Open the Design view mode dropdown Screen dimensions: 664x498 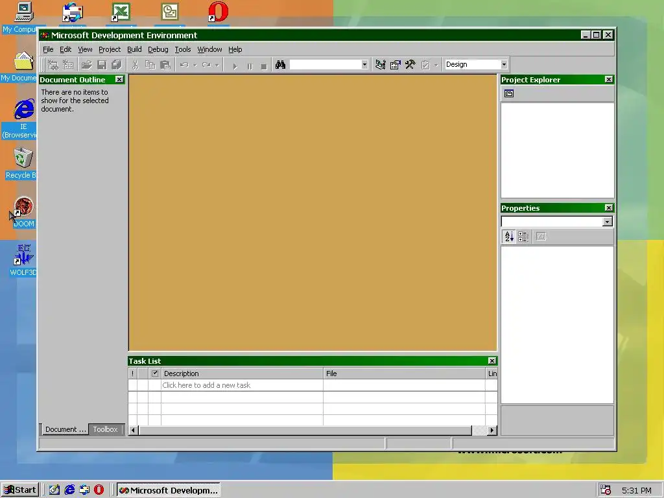click(503, 65)
